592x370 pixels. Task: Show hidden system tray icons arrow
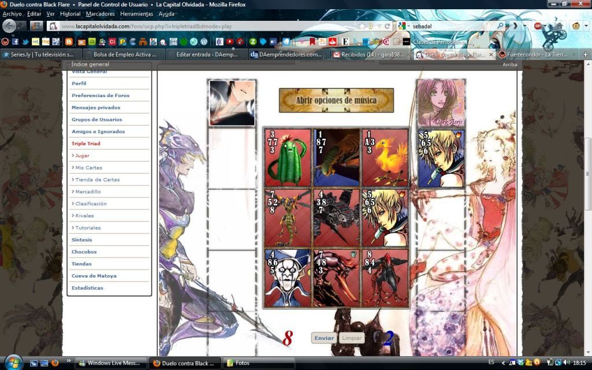[504, 363]
